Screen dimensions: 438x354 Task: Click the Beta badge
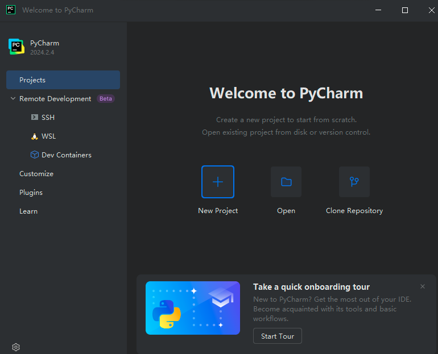(106, 98)
